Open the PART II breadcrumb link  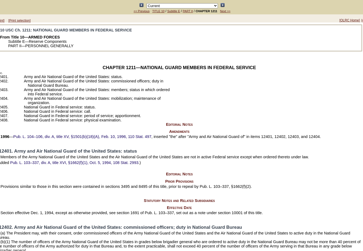(188, 11)
